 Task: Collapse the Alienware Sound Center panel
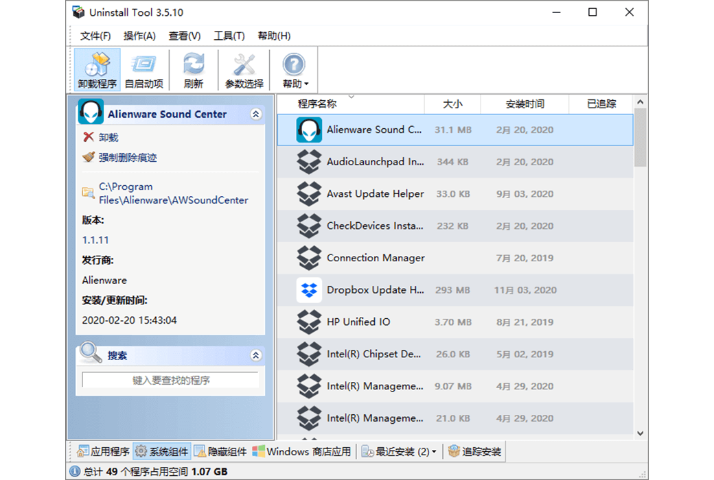(256, 115)
